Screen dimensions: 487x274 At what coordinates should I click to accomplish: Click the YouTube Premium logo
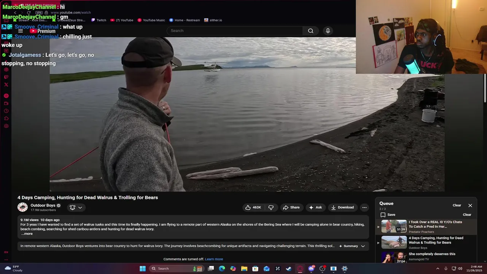tap(43, 31)
